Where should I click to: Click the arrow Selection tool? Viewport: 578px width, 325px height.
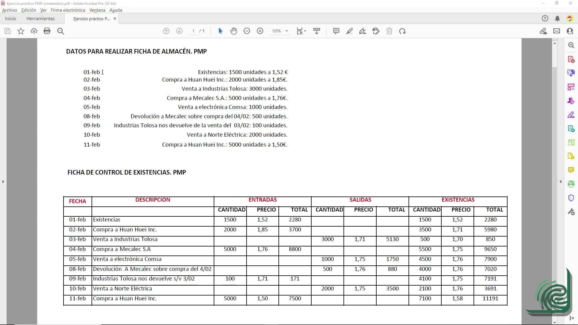click(220, 31)
